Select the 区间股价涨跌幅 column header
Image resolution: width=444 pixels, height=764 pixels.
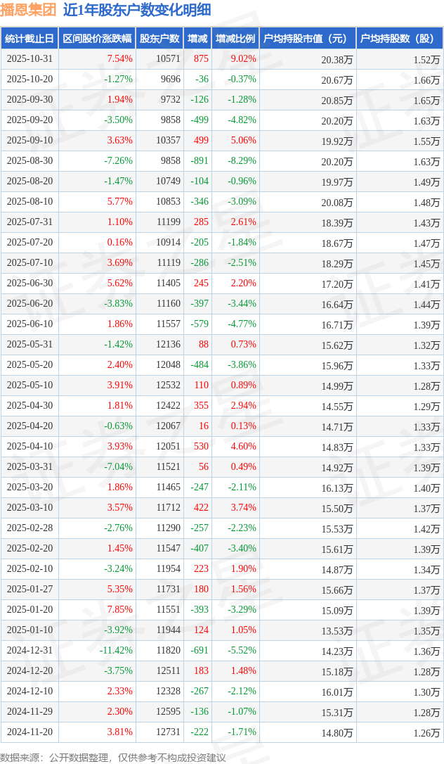pos(96,39)
